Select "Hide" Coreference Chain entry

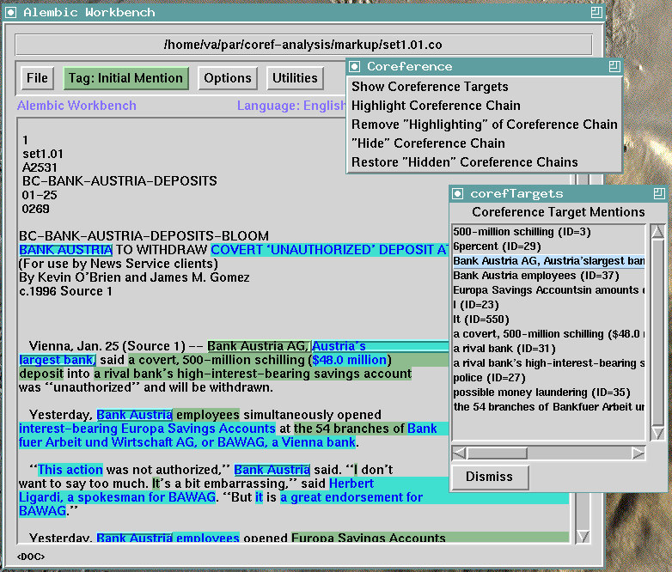428,143
